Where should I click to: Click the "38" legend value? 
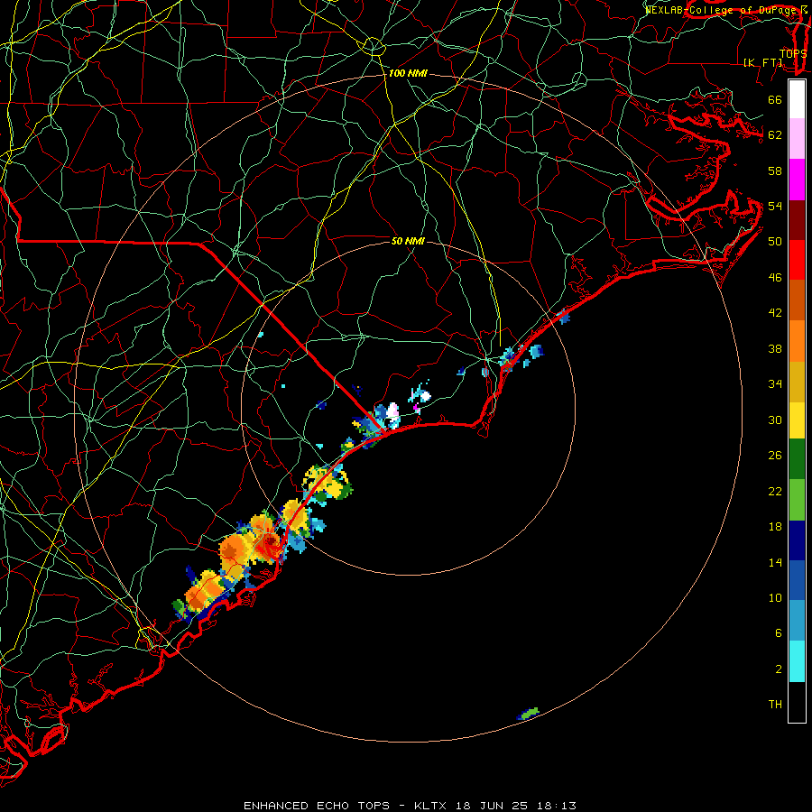point(775,348)
